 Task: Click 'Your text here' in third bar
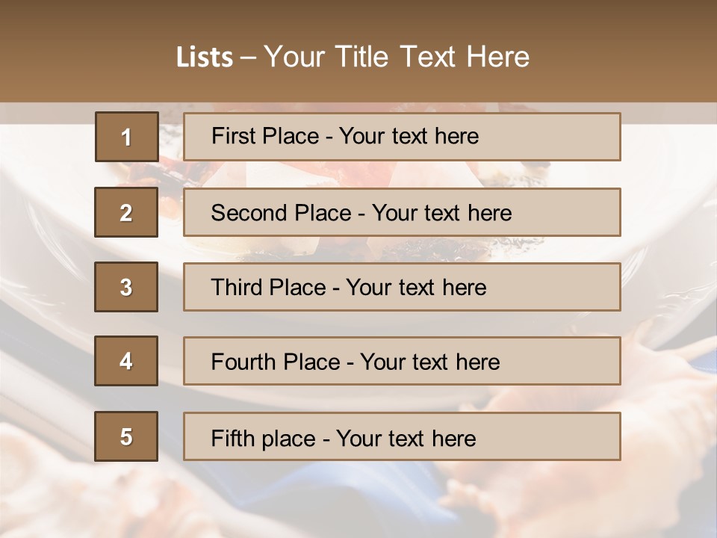(416, 288)
